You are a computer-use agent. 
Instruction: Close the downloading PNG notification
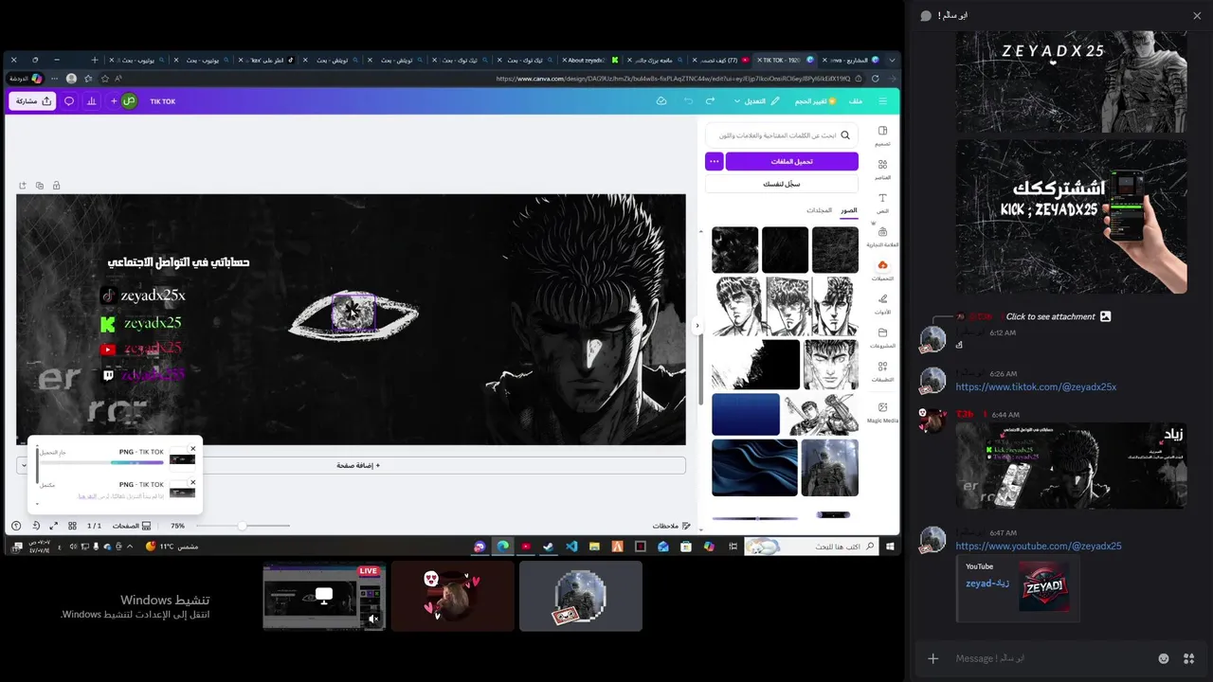coord(193,449)
